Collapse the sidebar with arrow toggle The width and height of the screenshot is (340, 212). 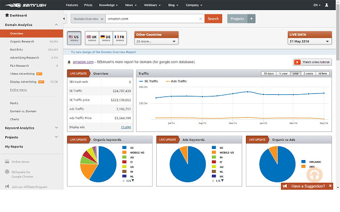pyautogui.click(x=64, y=19)
